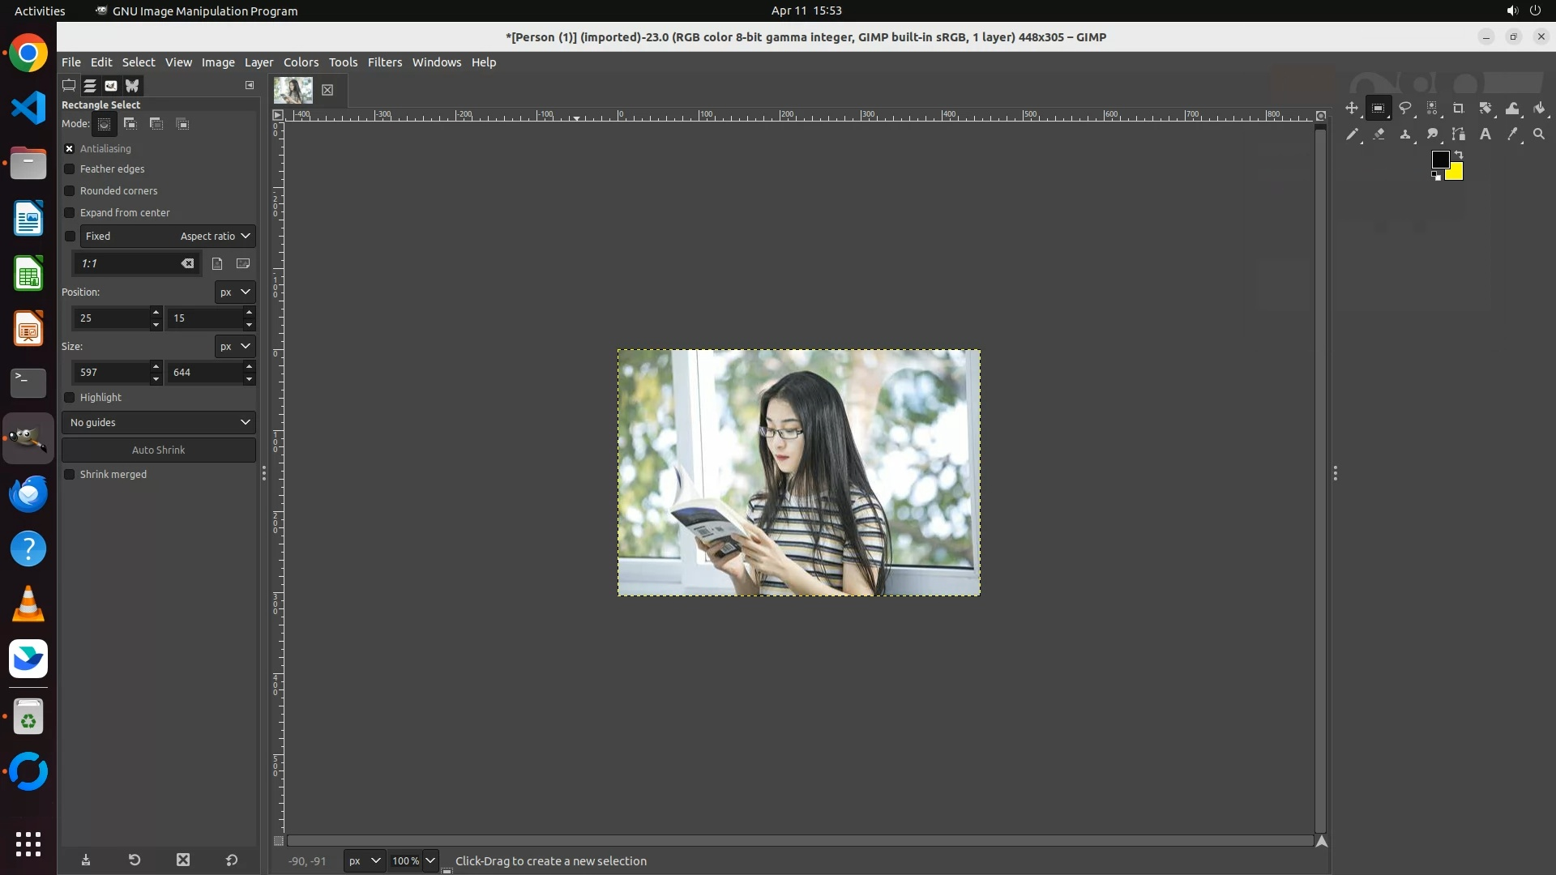This screenshot has width=1556, height=875.
Task: Enable Expand from center
Action: (70, 213)
